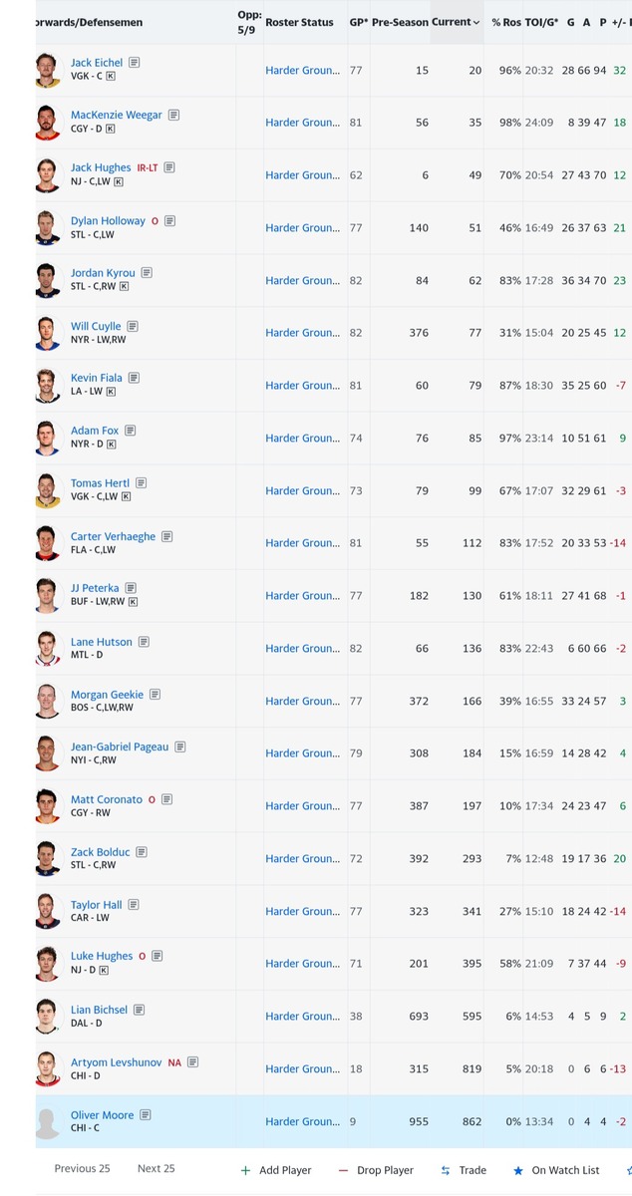Click the keeper K icon beside Luke Hughes
This screenshot has width=632, height=1196.
coord(103,970)
